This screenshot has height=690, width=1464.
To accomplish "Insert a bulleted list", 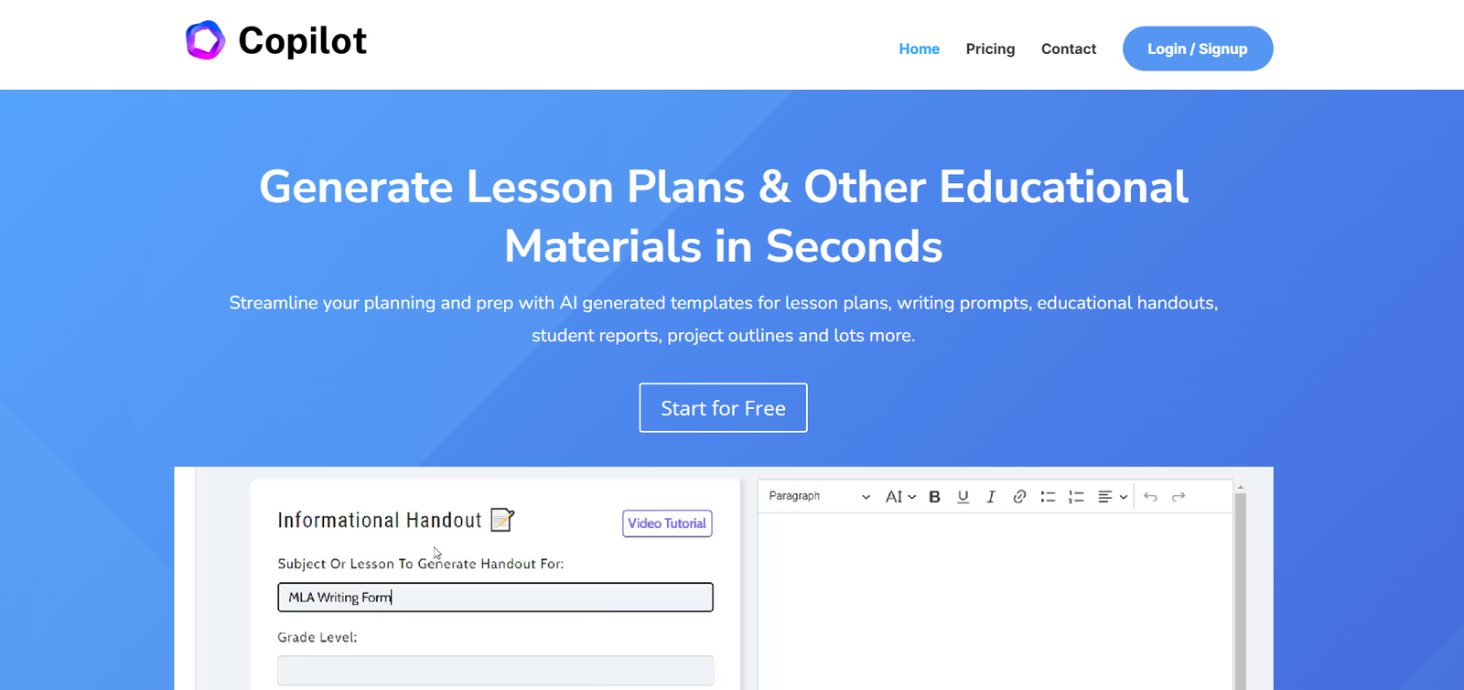I will (x=1048, y=497).
